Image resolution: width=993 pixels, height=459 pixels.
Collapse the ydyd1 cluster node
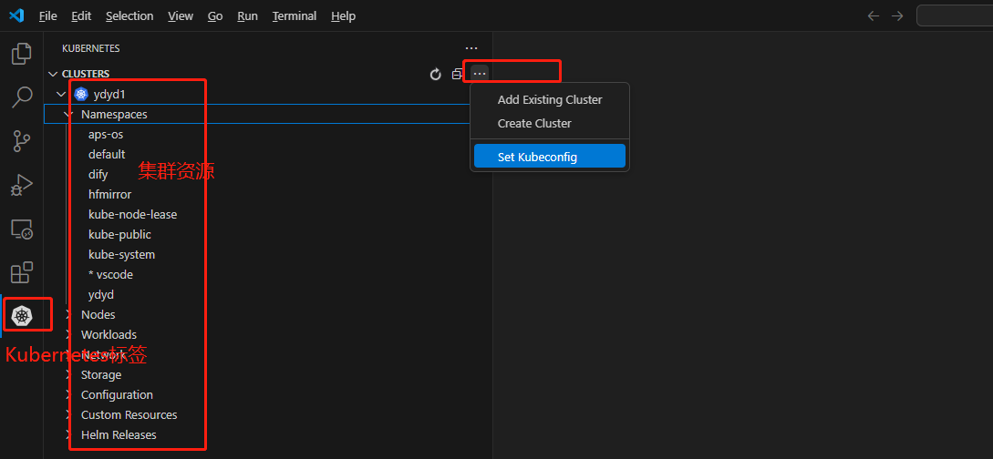click(61, 94)
